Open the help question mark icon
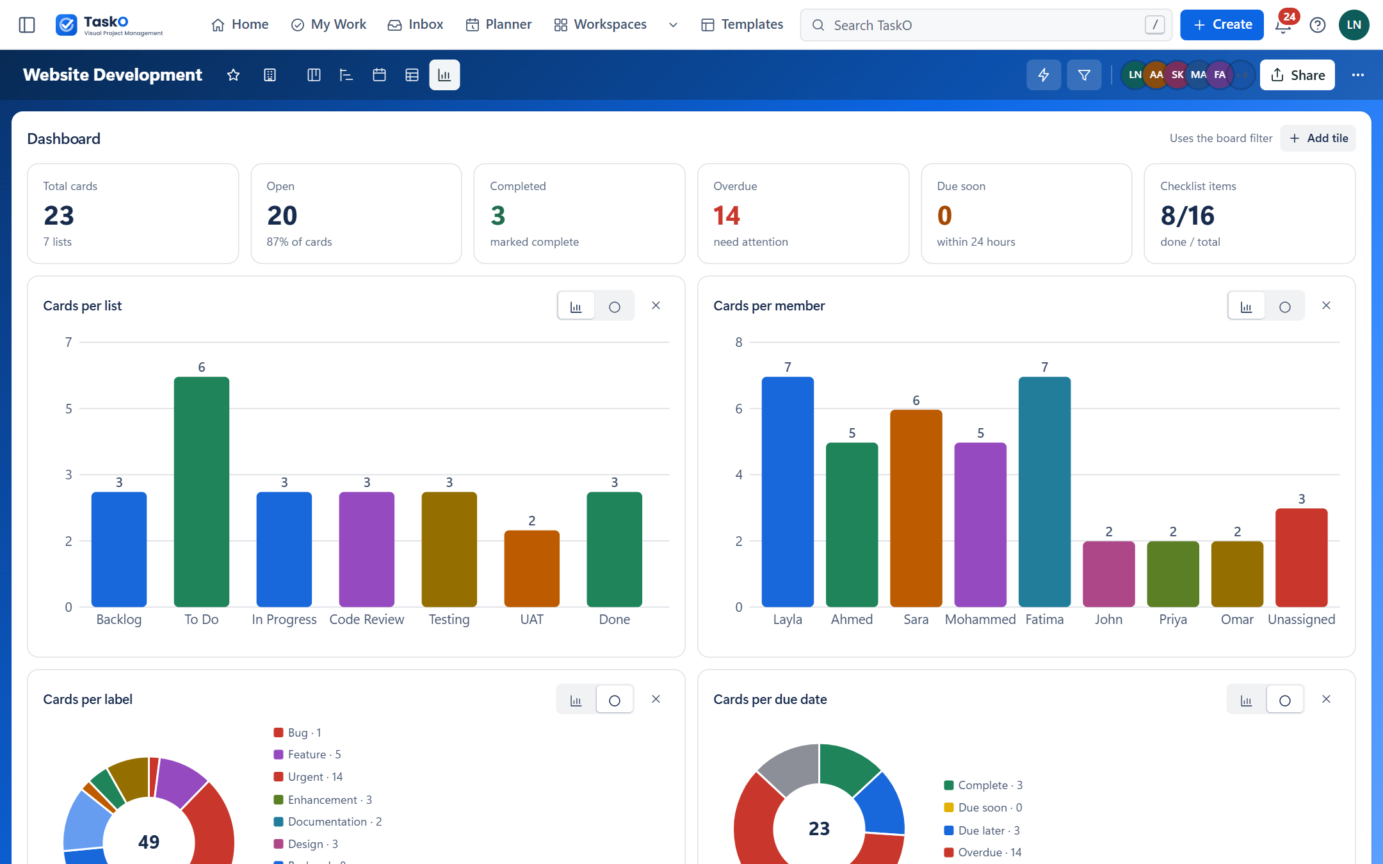The width and height of the screenshot is (1383, 864). 1318,25
